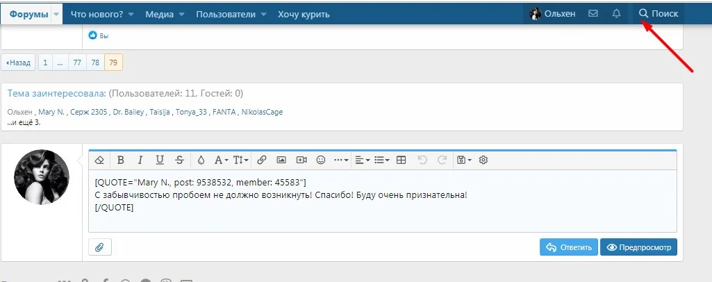The height and width of the screenshot is (282, 712).
Task: Insert an image into the reply
Action: 281,160
